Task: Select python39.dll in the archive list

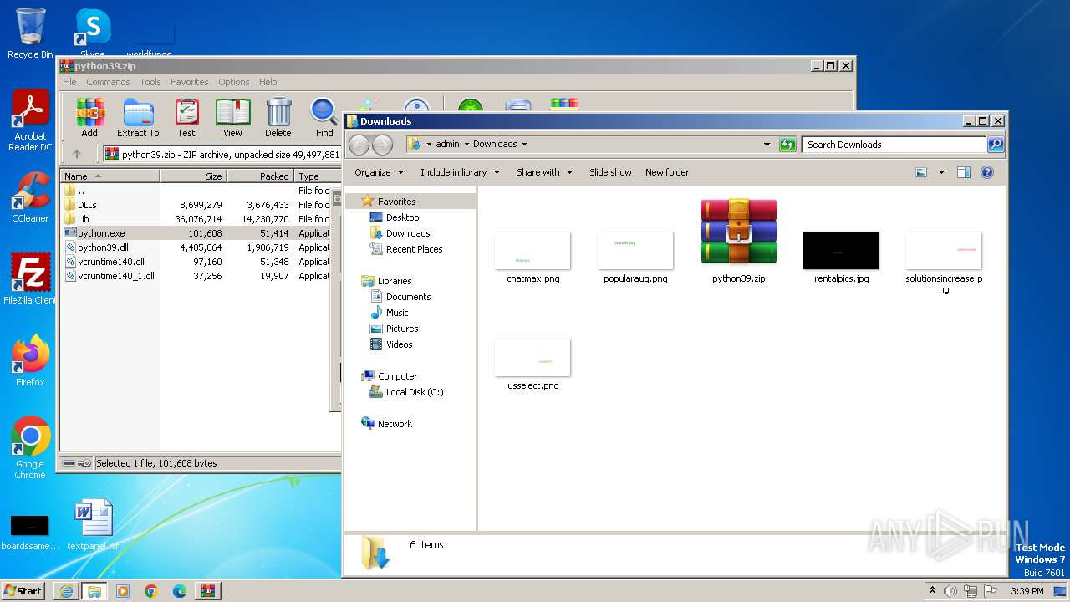Action: click(103, 247)
